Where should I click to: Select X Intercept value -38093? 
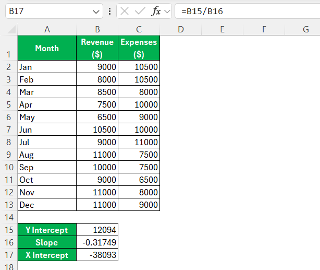click(x=97, y=255)
